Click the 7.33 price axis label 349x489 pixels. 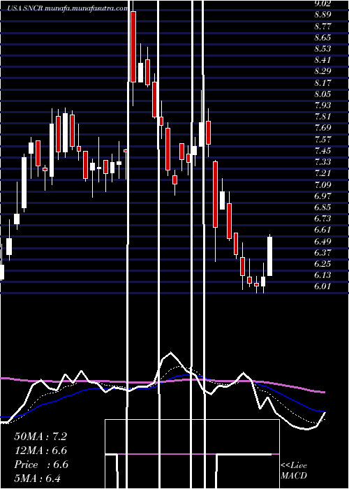(322, 162)
